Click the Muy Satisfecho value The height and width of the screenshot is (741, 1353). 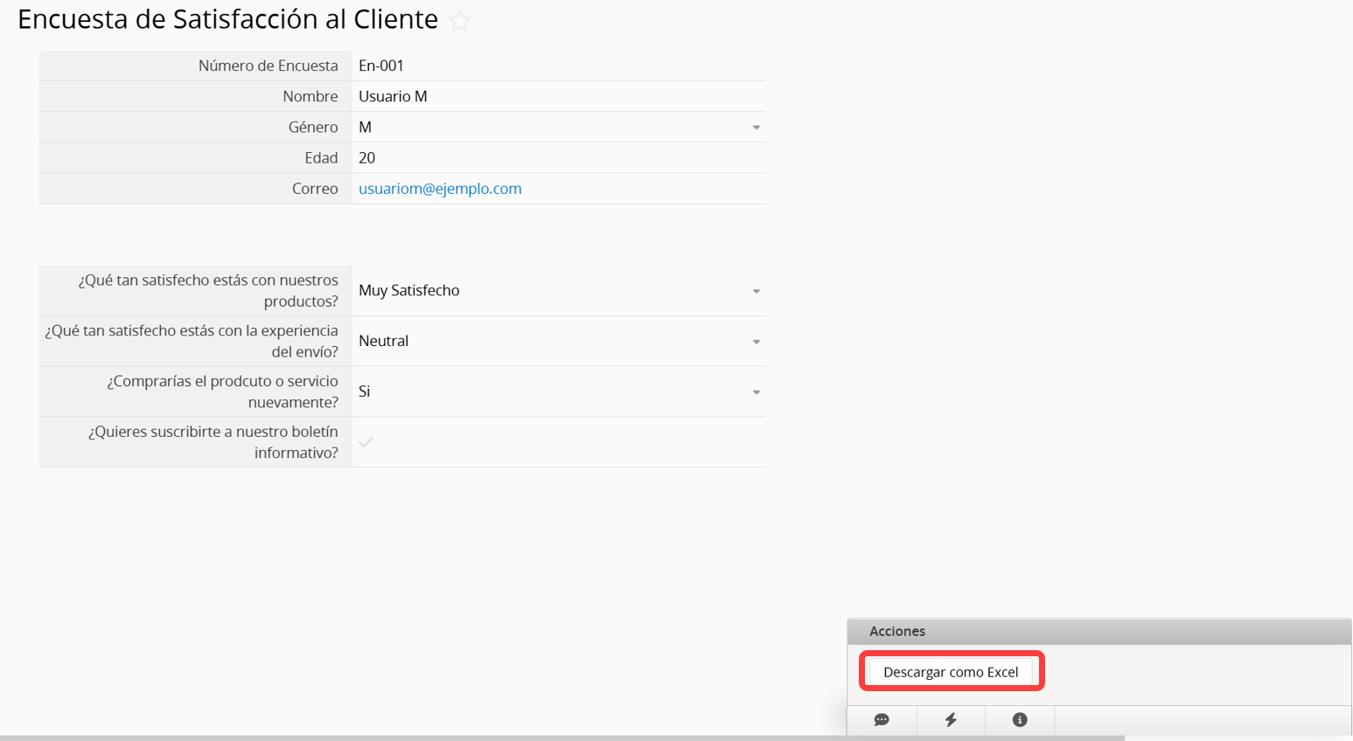pyautogui.click(x=408, y=290)
